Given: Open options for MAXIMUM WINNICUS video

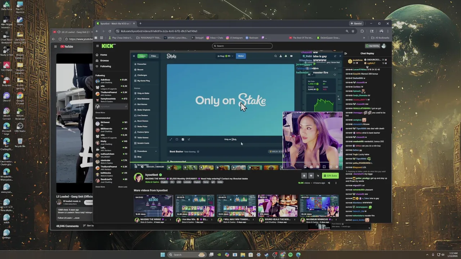Looking at the screenshot, I should coord(337,220).
